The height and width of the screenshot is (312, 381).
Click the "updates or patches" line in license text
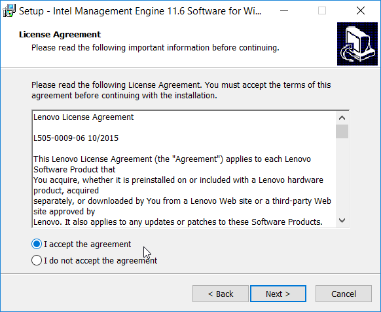coord(178,222)
